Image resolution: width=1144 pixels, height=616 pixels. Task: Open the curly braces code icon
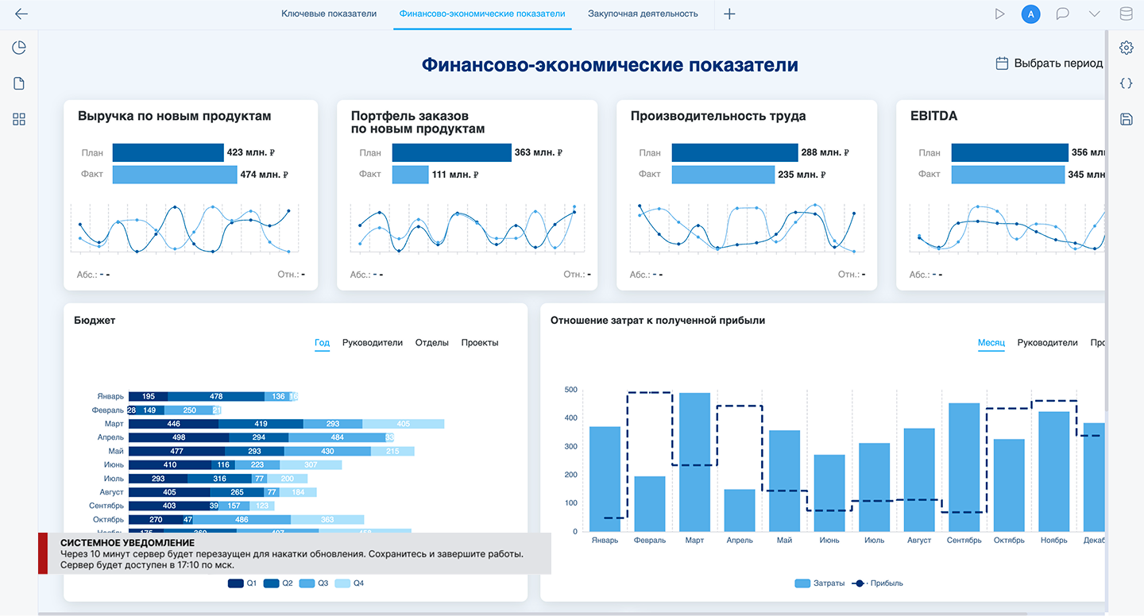tap(1126, 83)
